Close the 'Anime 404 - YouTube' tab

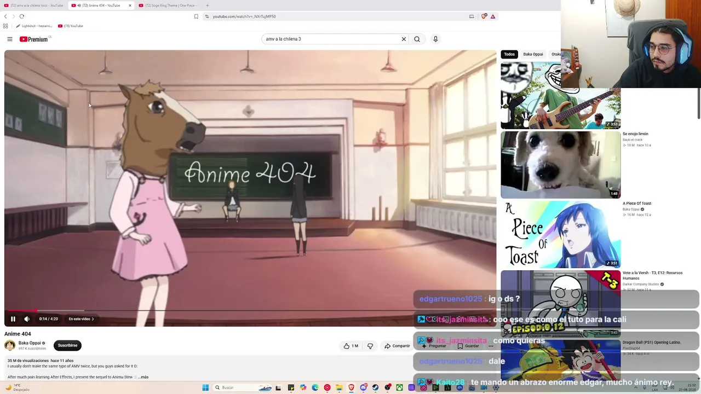coord(130,5)
